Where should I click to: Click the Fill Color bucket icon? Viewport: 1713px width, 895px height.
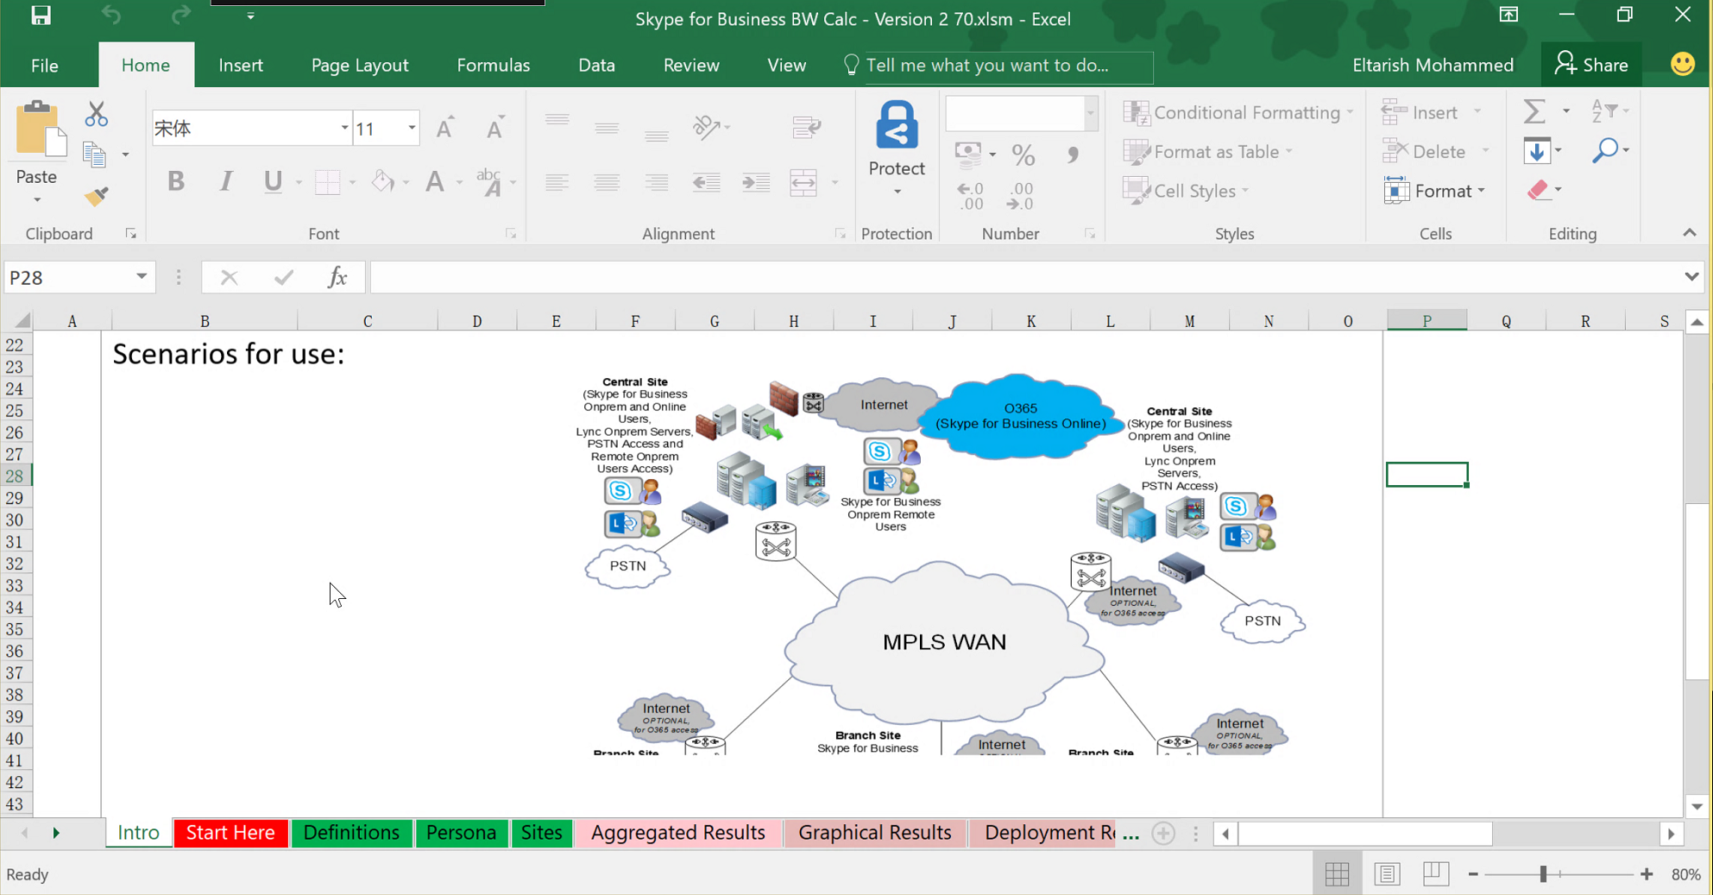(383, 181)
